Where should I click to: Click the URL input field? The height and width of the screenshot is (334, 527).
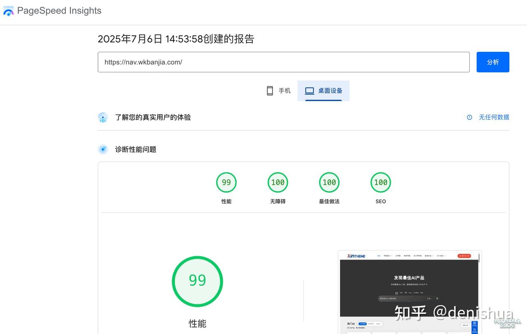283,62
